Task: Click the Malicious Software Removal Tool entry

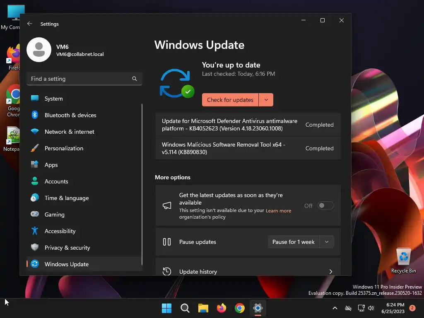Action: coord(248,148)
